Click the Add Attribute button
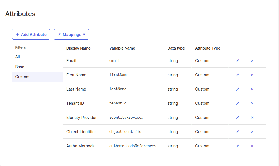 point(31,34)
